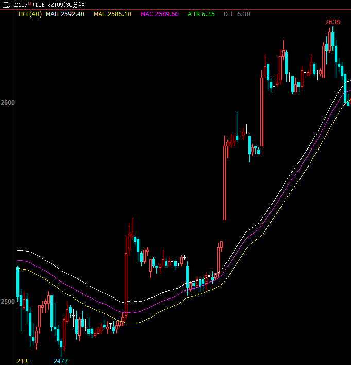The width and height of the screenshot is (351, 365).
Task: Click the 21天 range label
Action: 23,361
